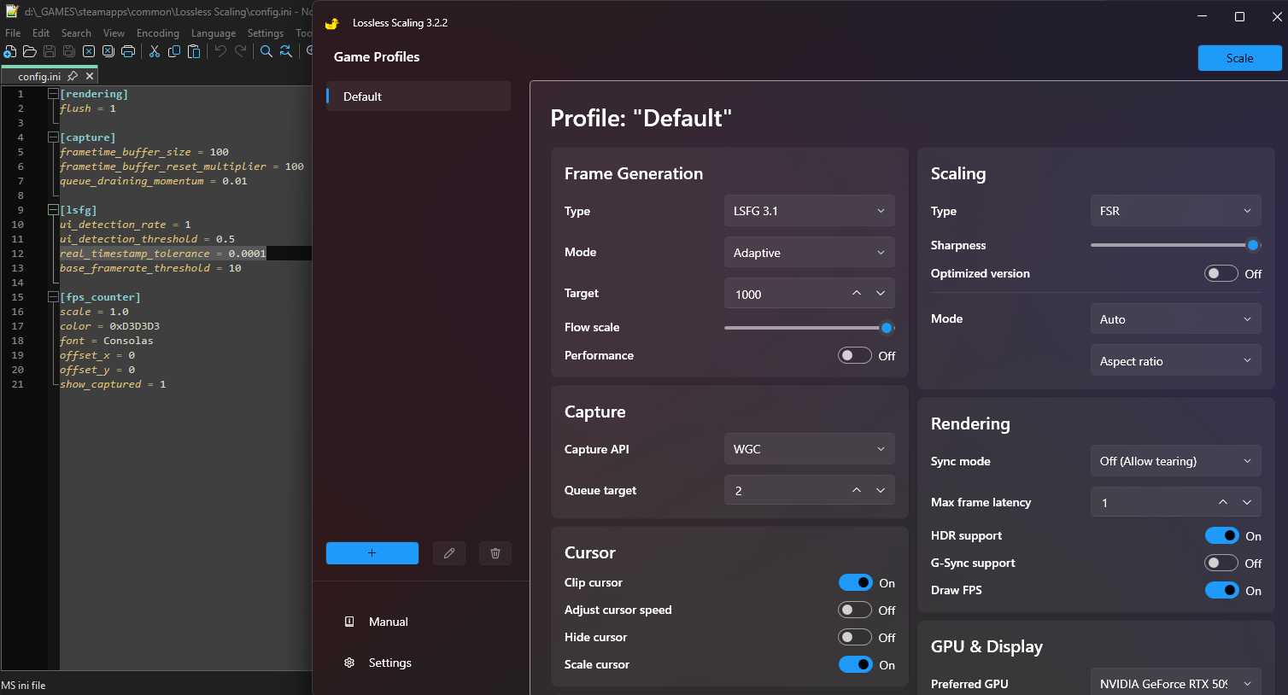This screenshot has height=695, width=1288.
Task: Delete the profile with the trash icon
Action: click(495, 553)
